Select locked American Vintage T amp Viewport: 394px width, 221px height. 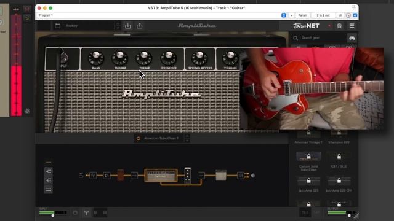(308, 136)
